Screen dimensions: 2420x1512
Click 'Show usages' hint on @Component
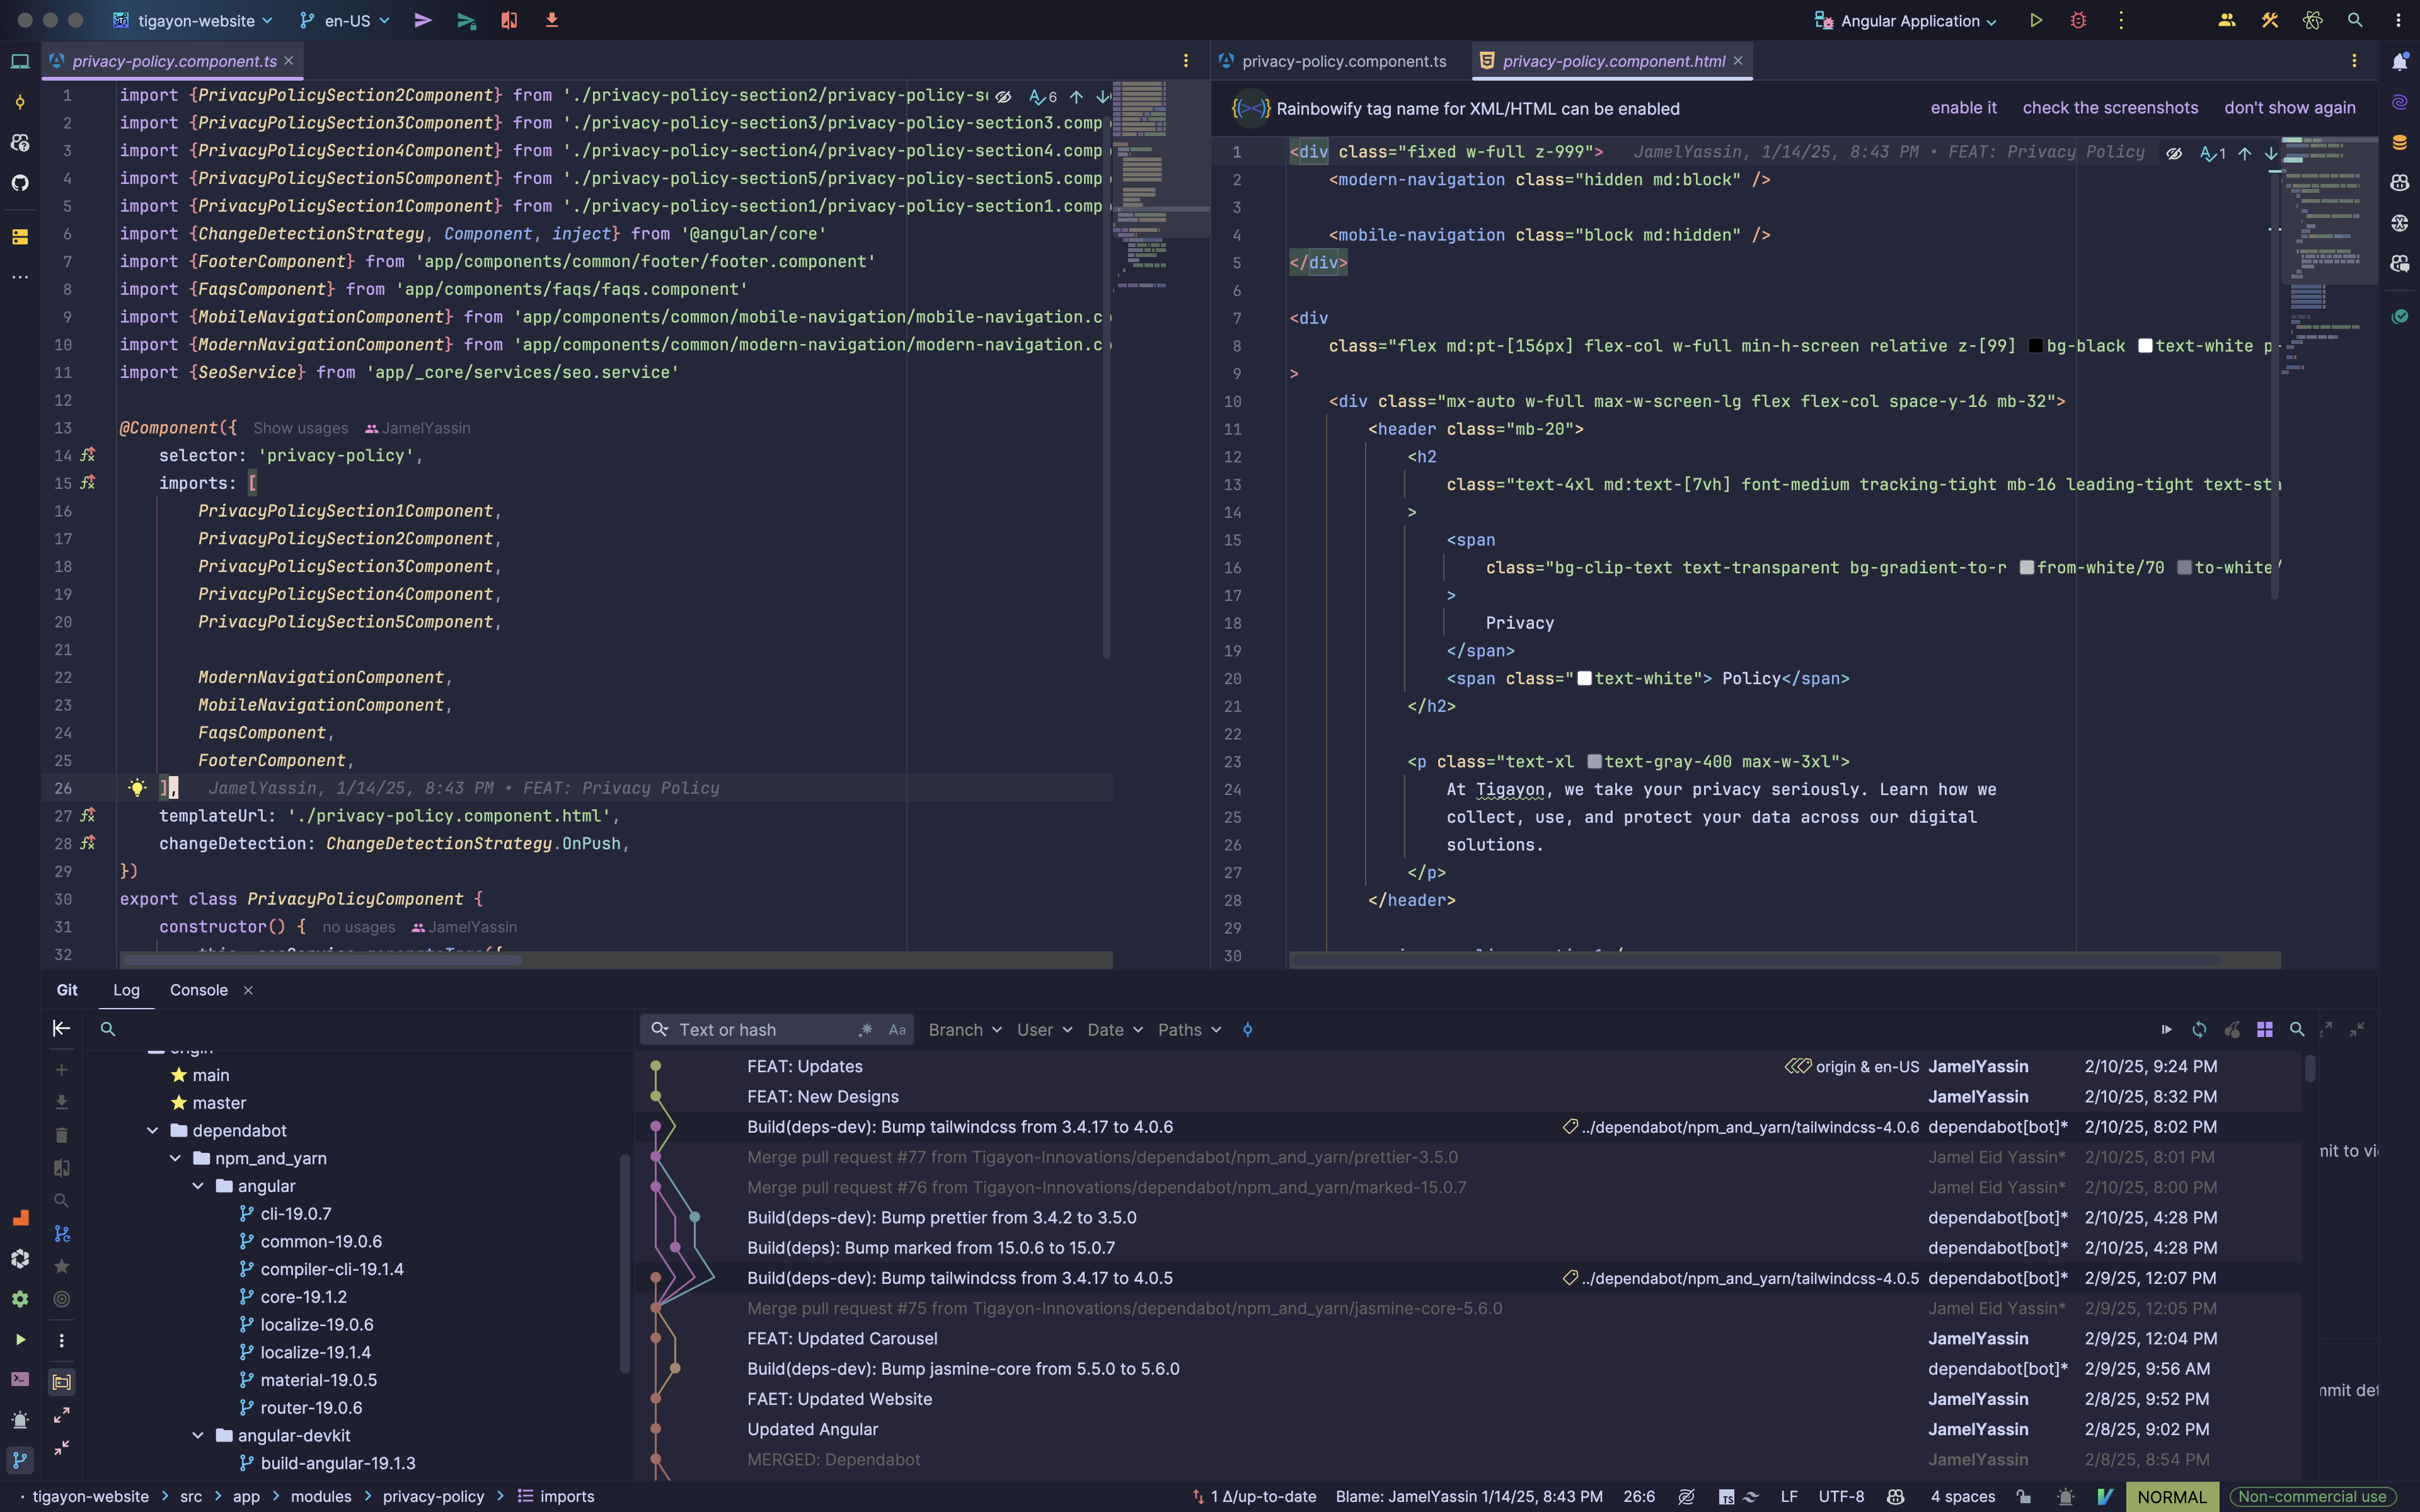tap(300, 428)
